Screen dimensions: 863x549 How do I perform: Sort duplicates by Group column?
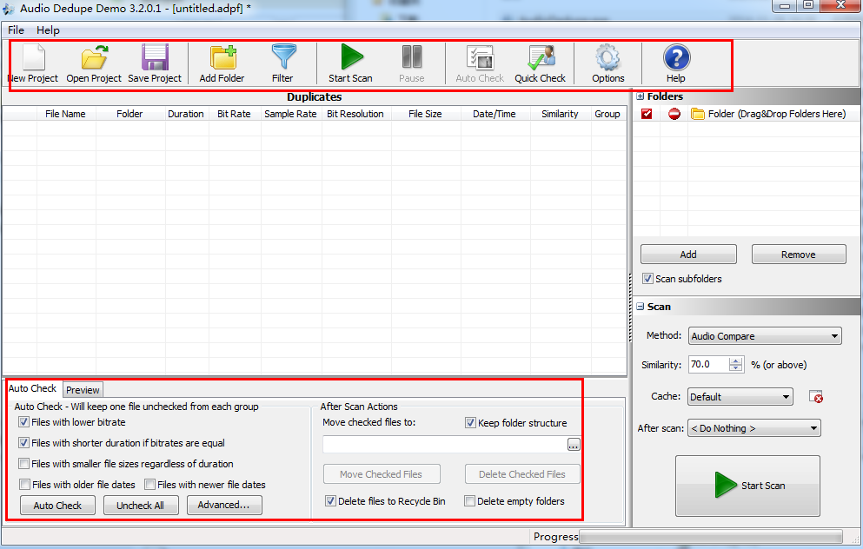point(608,114)
